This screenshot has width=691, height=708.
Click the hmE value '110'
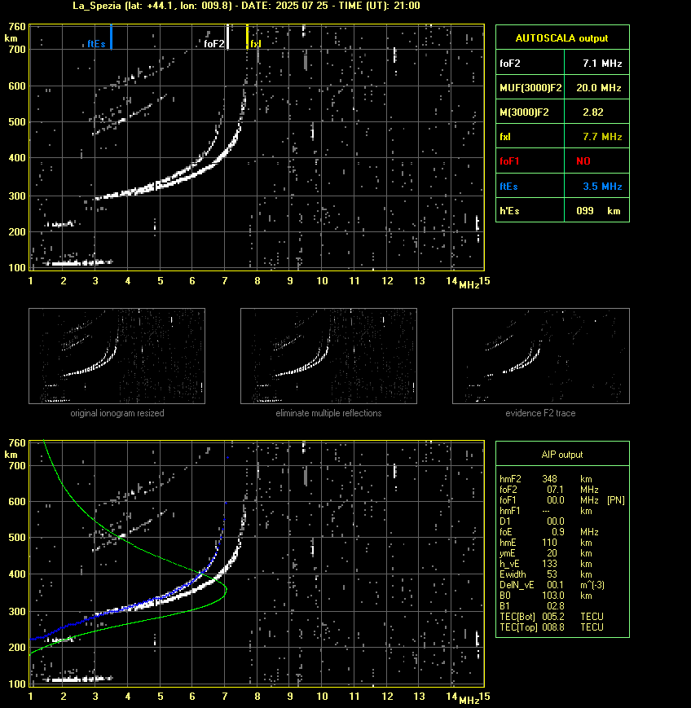tap(549, 543)
